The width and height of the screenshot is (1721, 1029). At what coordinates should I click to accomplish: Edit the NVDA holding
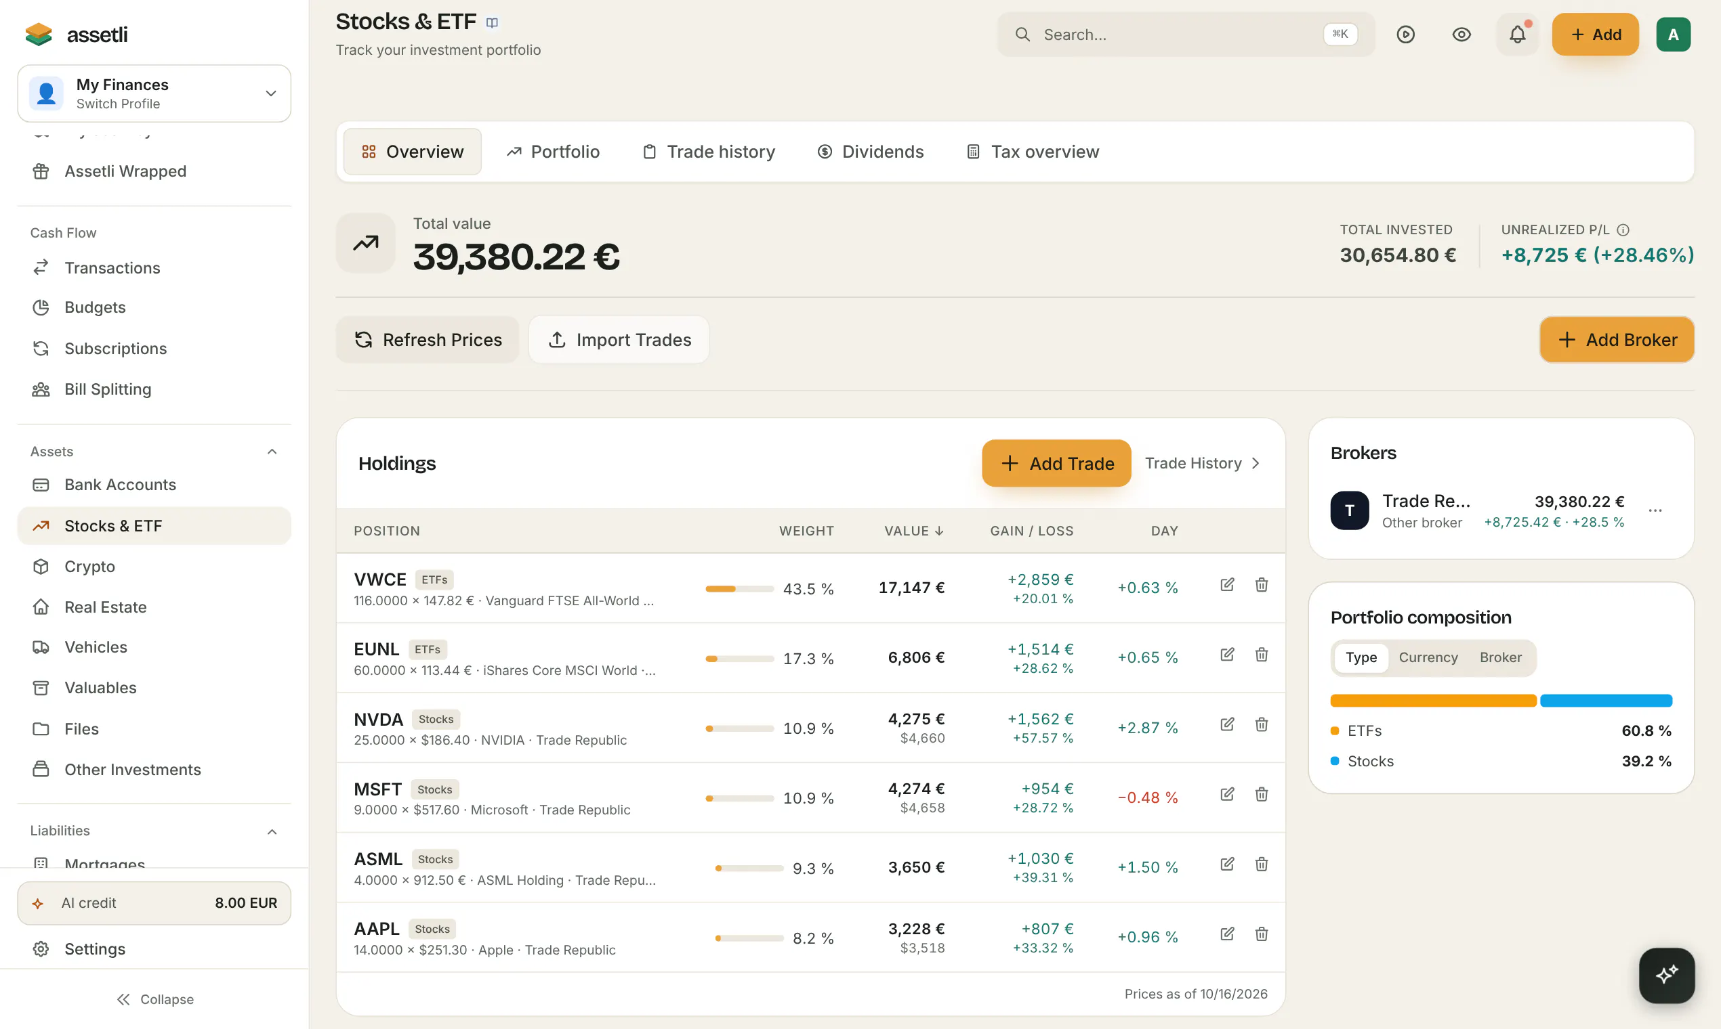point(1227,724)
